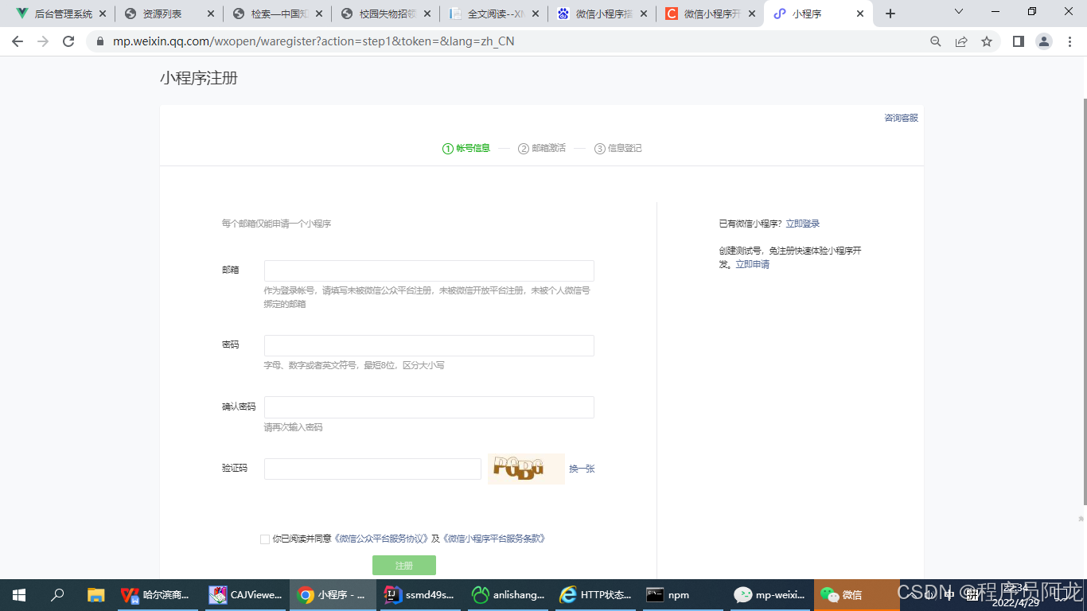Viewport: 1087px width, 611px height.
Task: Click the captcha image
Action: [526, 469]
